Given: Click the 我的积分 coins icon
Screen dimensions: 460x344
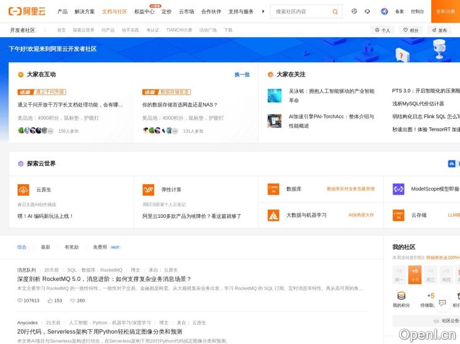Looking at the screenshot, I should click(x=401, y=296).
